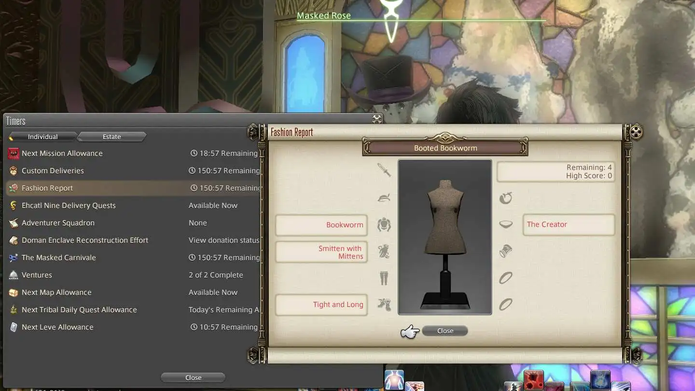Select the Custom Deliveries row text

click(53, 171)
